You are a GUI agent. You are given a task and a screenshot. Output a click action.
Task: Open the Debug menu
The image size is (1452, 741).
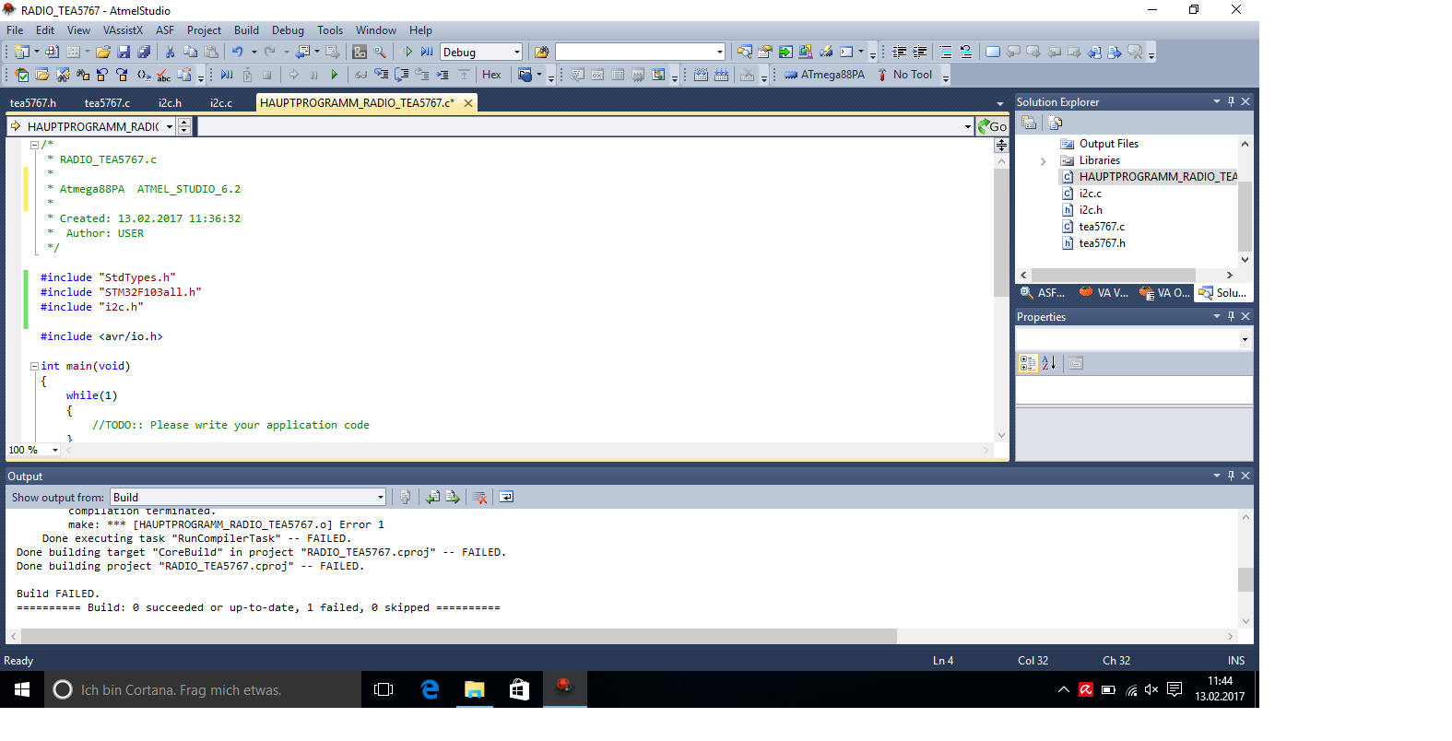coord(288,30)
